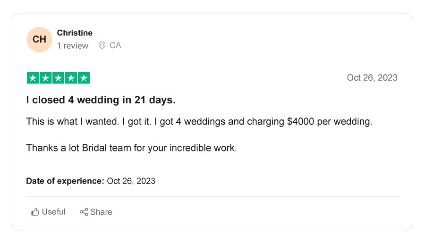425x244 pixels.
Task: Open the review title "I closed 4 wedding"
Action: [101, 100]
